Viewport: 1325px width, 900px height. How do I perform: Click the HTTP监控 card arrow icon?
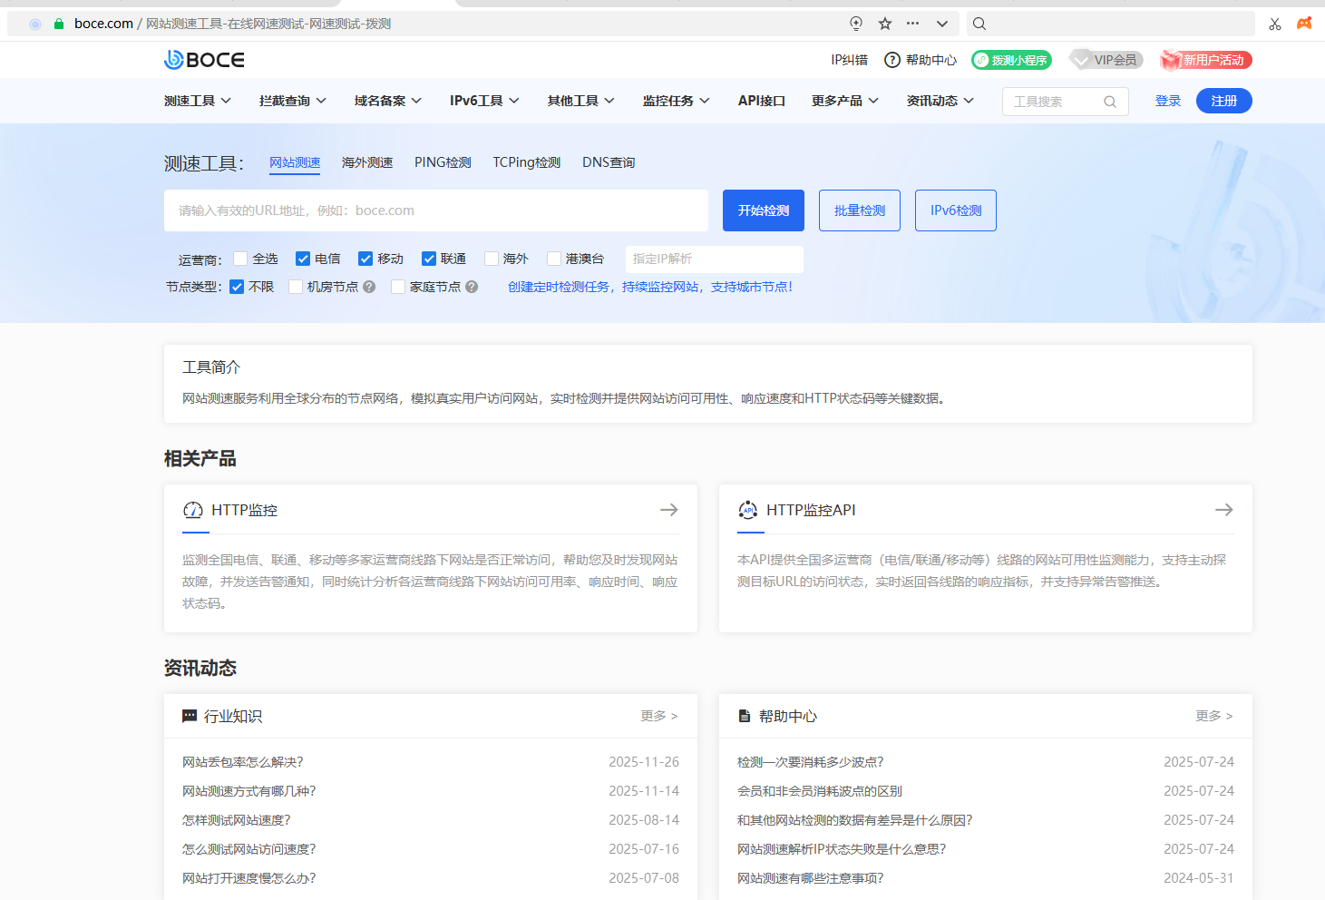(x=668, y=509)
